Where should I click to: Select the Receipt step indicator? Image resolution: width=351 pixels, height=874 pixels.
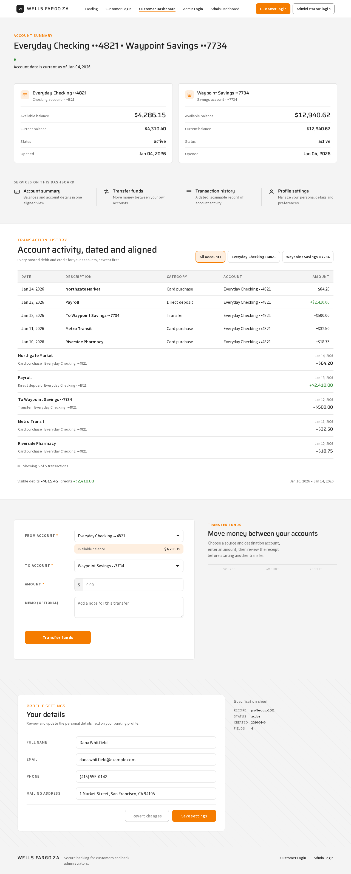coord(315,569)
